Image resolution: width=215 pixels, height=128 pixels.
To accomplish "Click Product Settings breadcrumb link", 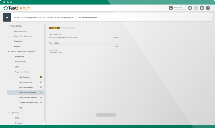I will pos(47,17).
